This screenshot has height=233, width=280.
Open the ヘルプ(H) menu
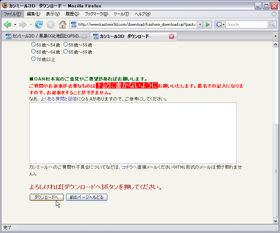(143, 14)
